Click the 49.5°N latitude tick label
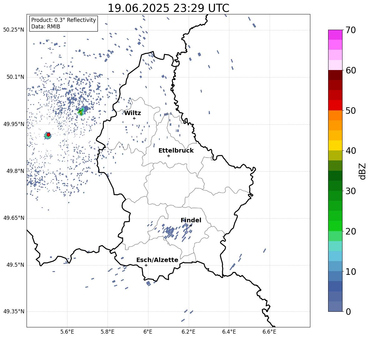 pyautogui.click(x=15, y=265)
